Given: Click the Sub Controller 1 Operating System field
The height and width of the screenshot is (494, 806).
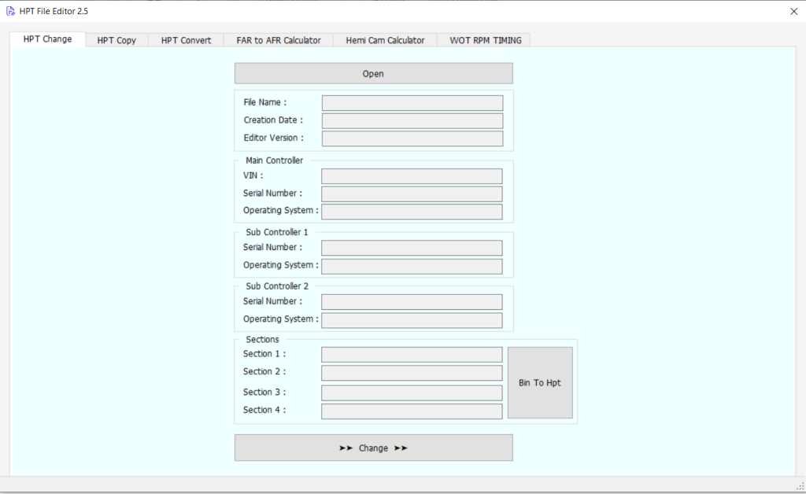Looking at the screenshot, I should [x=412, y=266].
